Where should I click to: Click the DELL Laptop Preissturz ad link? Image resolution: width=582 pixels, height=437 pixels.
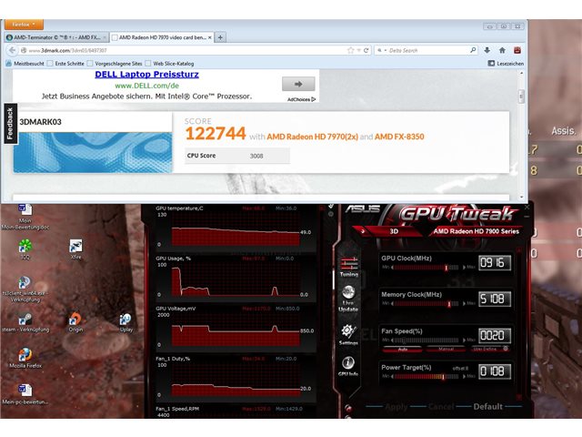pos(146,75)
